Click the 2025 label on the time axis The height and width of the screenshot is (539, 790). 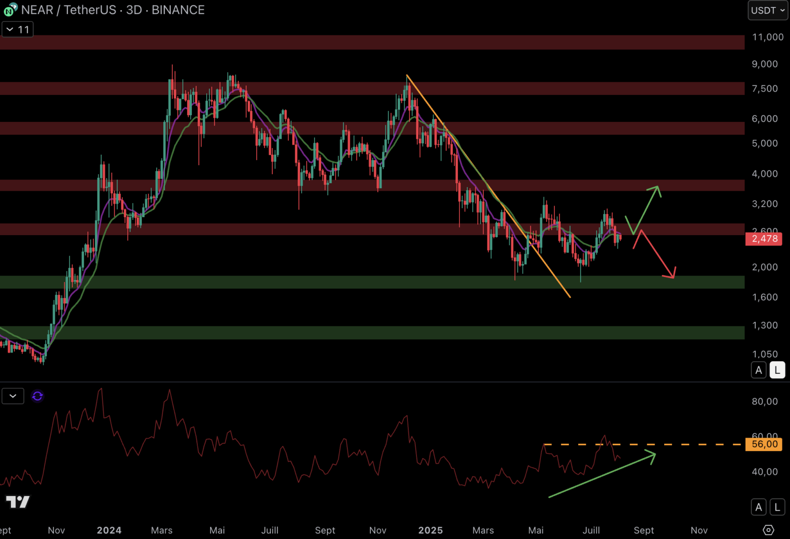pos(430,530)
